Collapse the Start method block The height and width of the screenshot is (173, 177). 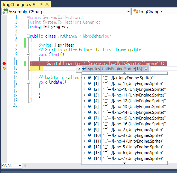28,55
